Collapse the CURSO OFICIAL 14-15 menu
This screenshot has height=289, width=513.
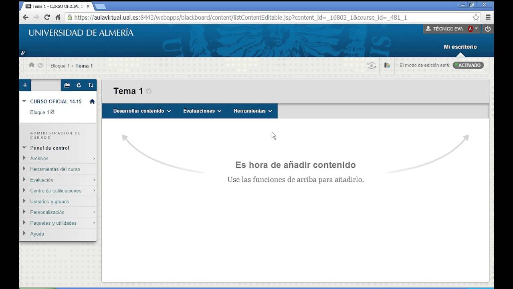pos(24,102)
